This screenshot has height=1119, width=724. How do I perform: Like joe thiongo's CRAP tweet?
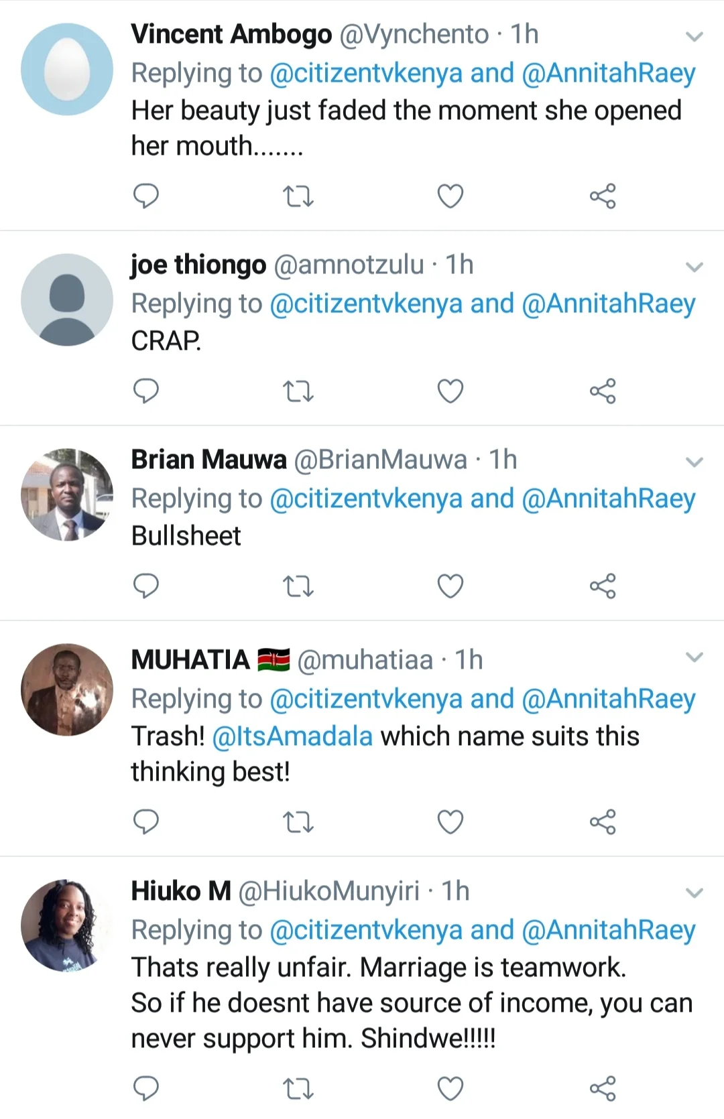(450, 391)
